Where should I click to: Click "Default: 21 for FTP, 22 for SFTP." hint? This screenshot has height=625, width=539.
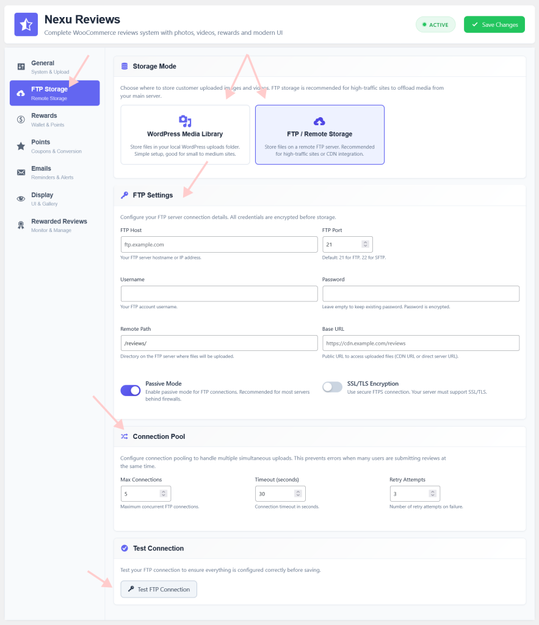click(x=354, y=258)
